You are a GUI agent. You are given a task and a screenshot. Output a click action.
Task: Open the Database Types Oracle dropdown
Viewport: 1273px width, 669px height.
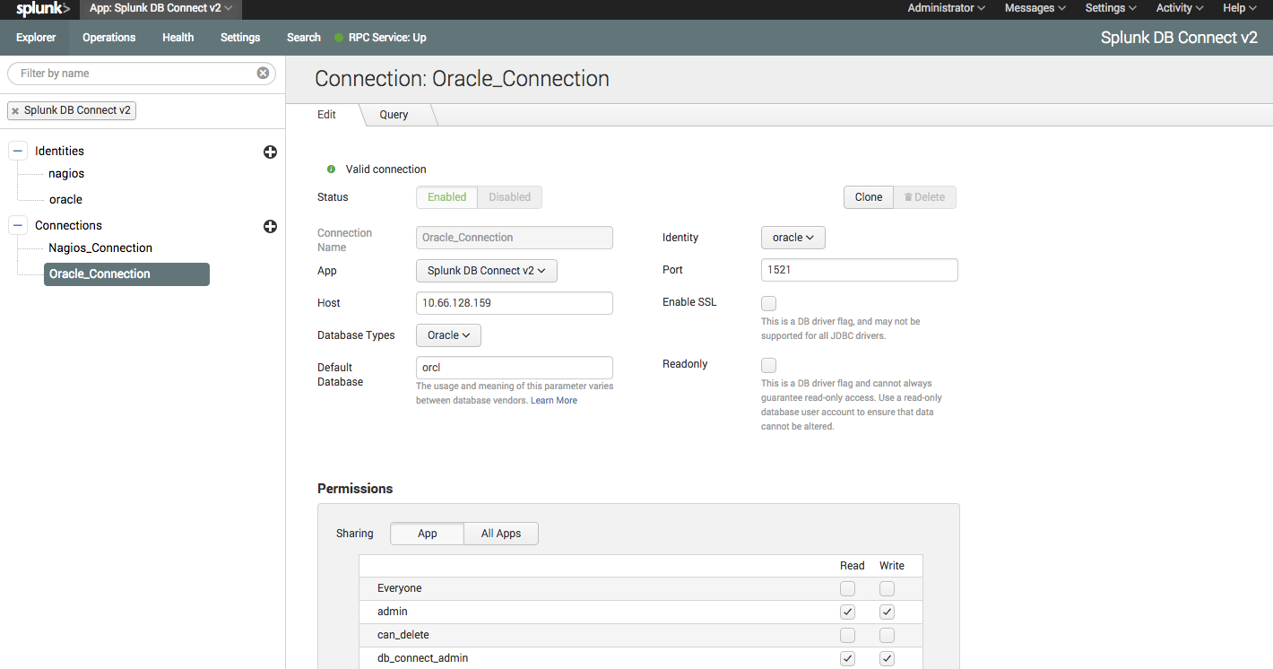pos(448,335)
